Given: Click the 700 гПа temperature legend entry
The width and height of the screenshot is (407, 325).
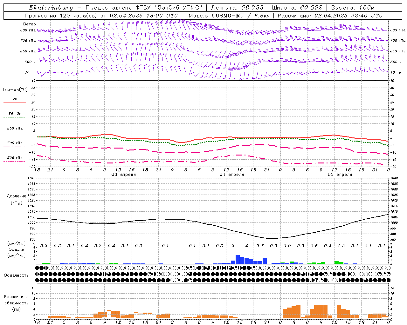Looking at the screenshot, I should click(15, 143).
